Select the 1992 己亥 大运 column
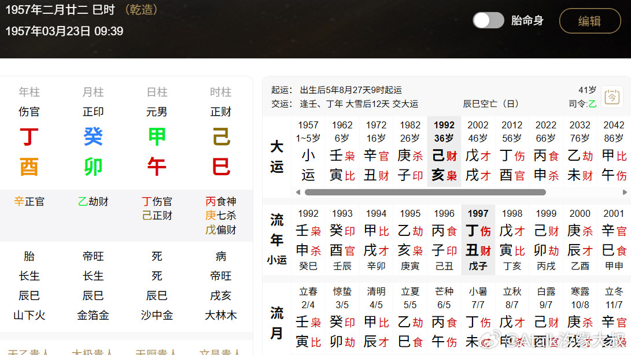631x355 pixels. (444, 151)
